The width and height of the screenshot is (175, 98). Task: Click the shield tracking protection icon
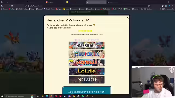click(x=26, y=6)
